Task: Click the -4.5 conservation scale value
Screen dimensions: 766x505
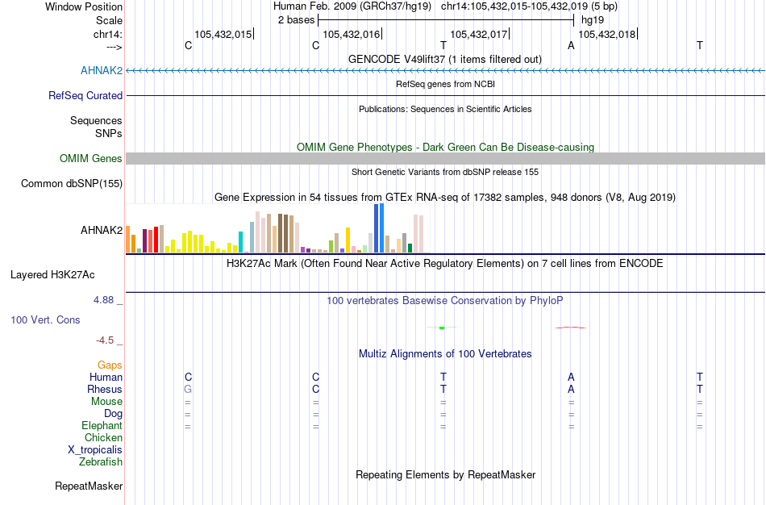Action: (x=105, y=340)
